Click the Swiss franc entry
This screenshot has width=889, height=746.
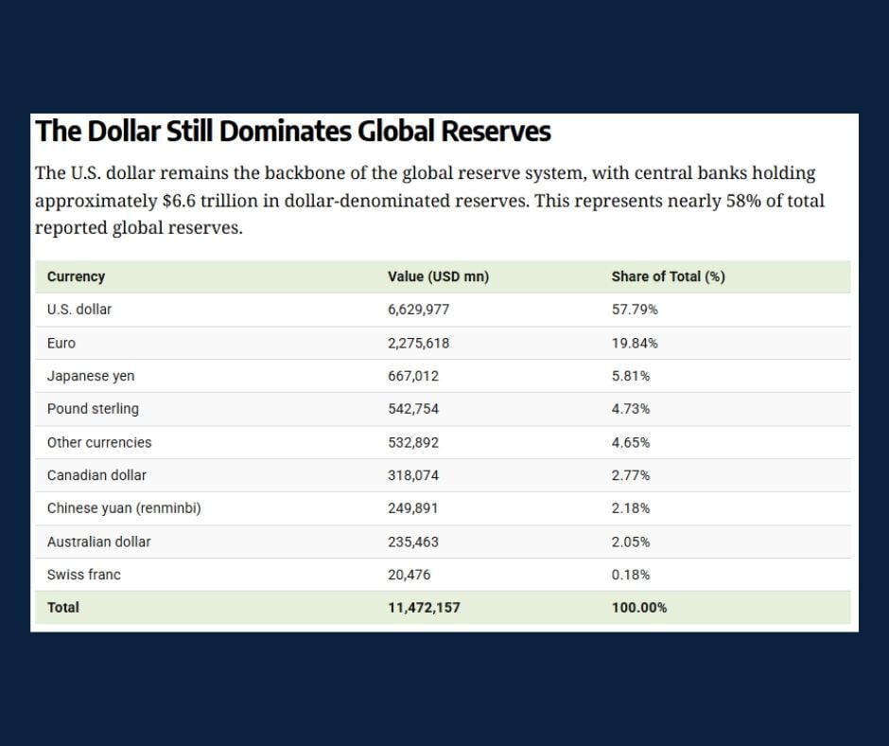pos(84,575)
